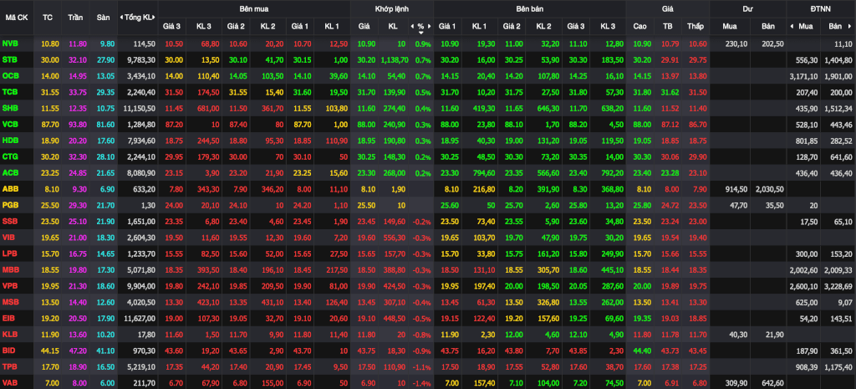Click the sort-down arrow under % header
The image size is (856, 389).
pos(421,33)
